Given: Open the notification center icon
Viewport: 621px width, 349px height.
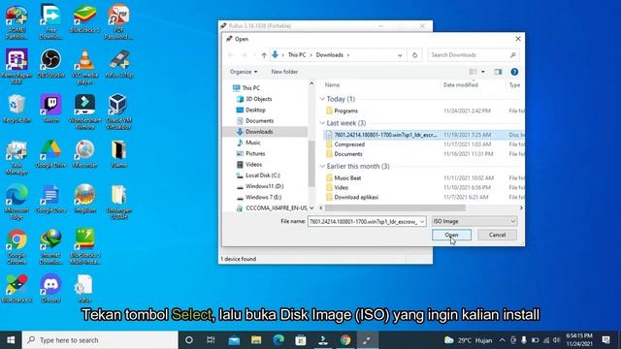Looking at the screenshot, I should point(605,340).
